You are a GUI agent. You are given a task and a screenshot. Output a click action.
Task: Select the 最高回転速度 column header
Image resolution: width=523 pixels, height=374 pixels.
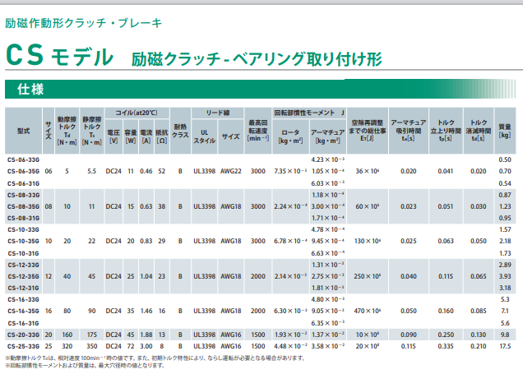point(258,131)
